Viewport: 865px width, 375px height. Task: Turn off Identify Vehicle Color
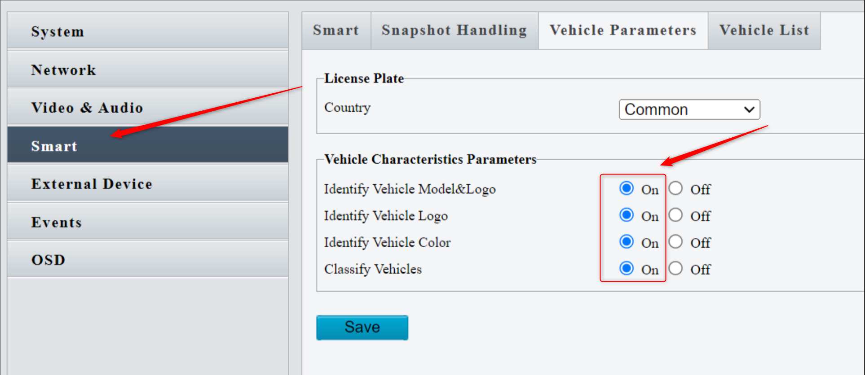coord(675,241)
